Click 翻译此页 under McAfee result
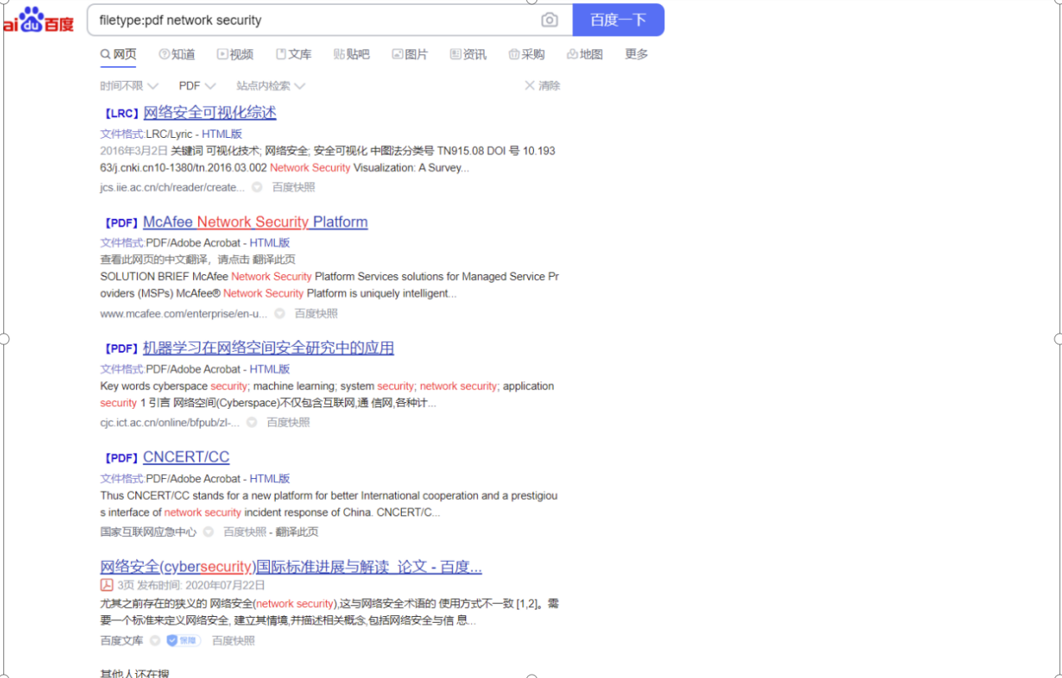1062x678 pixels. (x=272, y=260)
